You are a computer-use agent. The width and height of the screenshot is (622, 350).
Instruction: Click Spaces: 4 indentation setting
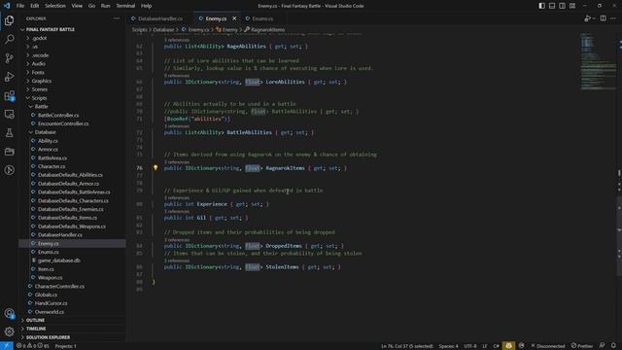[x=449, y=346]
